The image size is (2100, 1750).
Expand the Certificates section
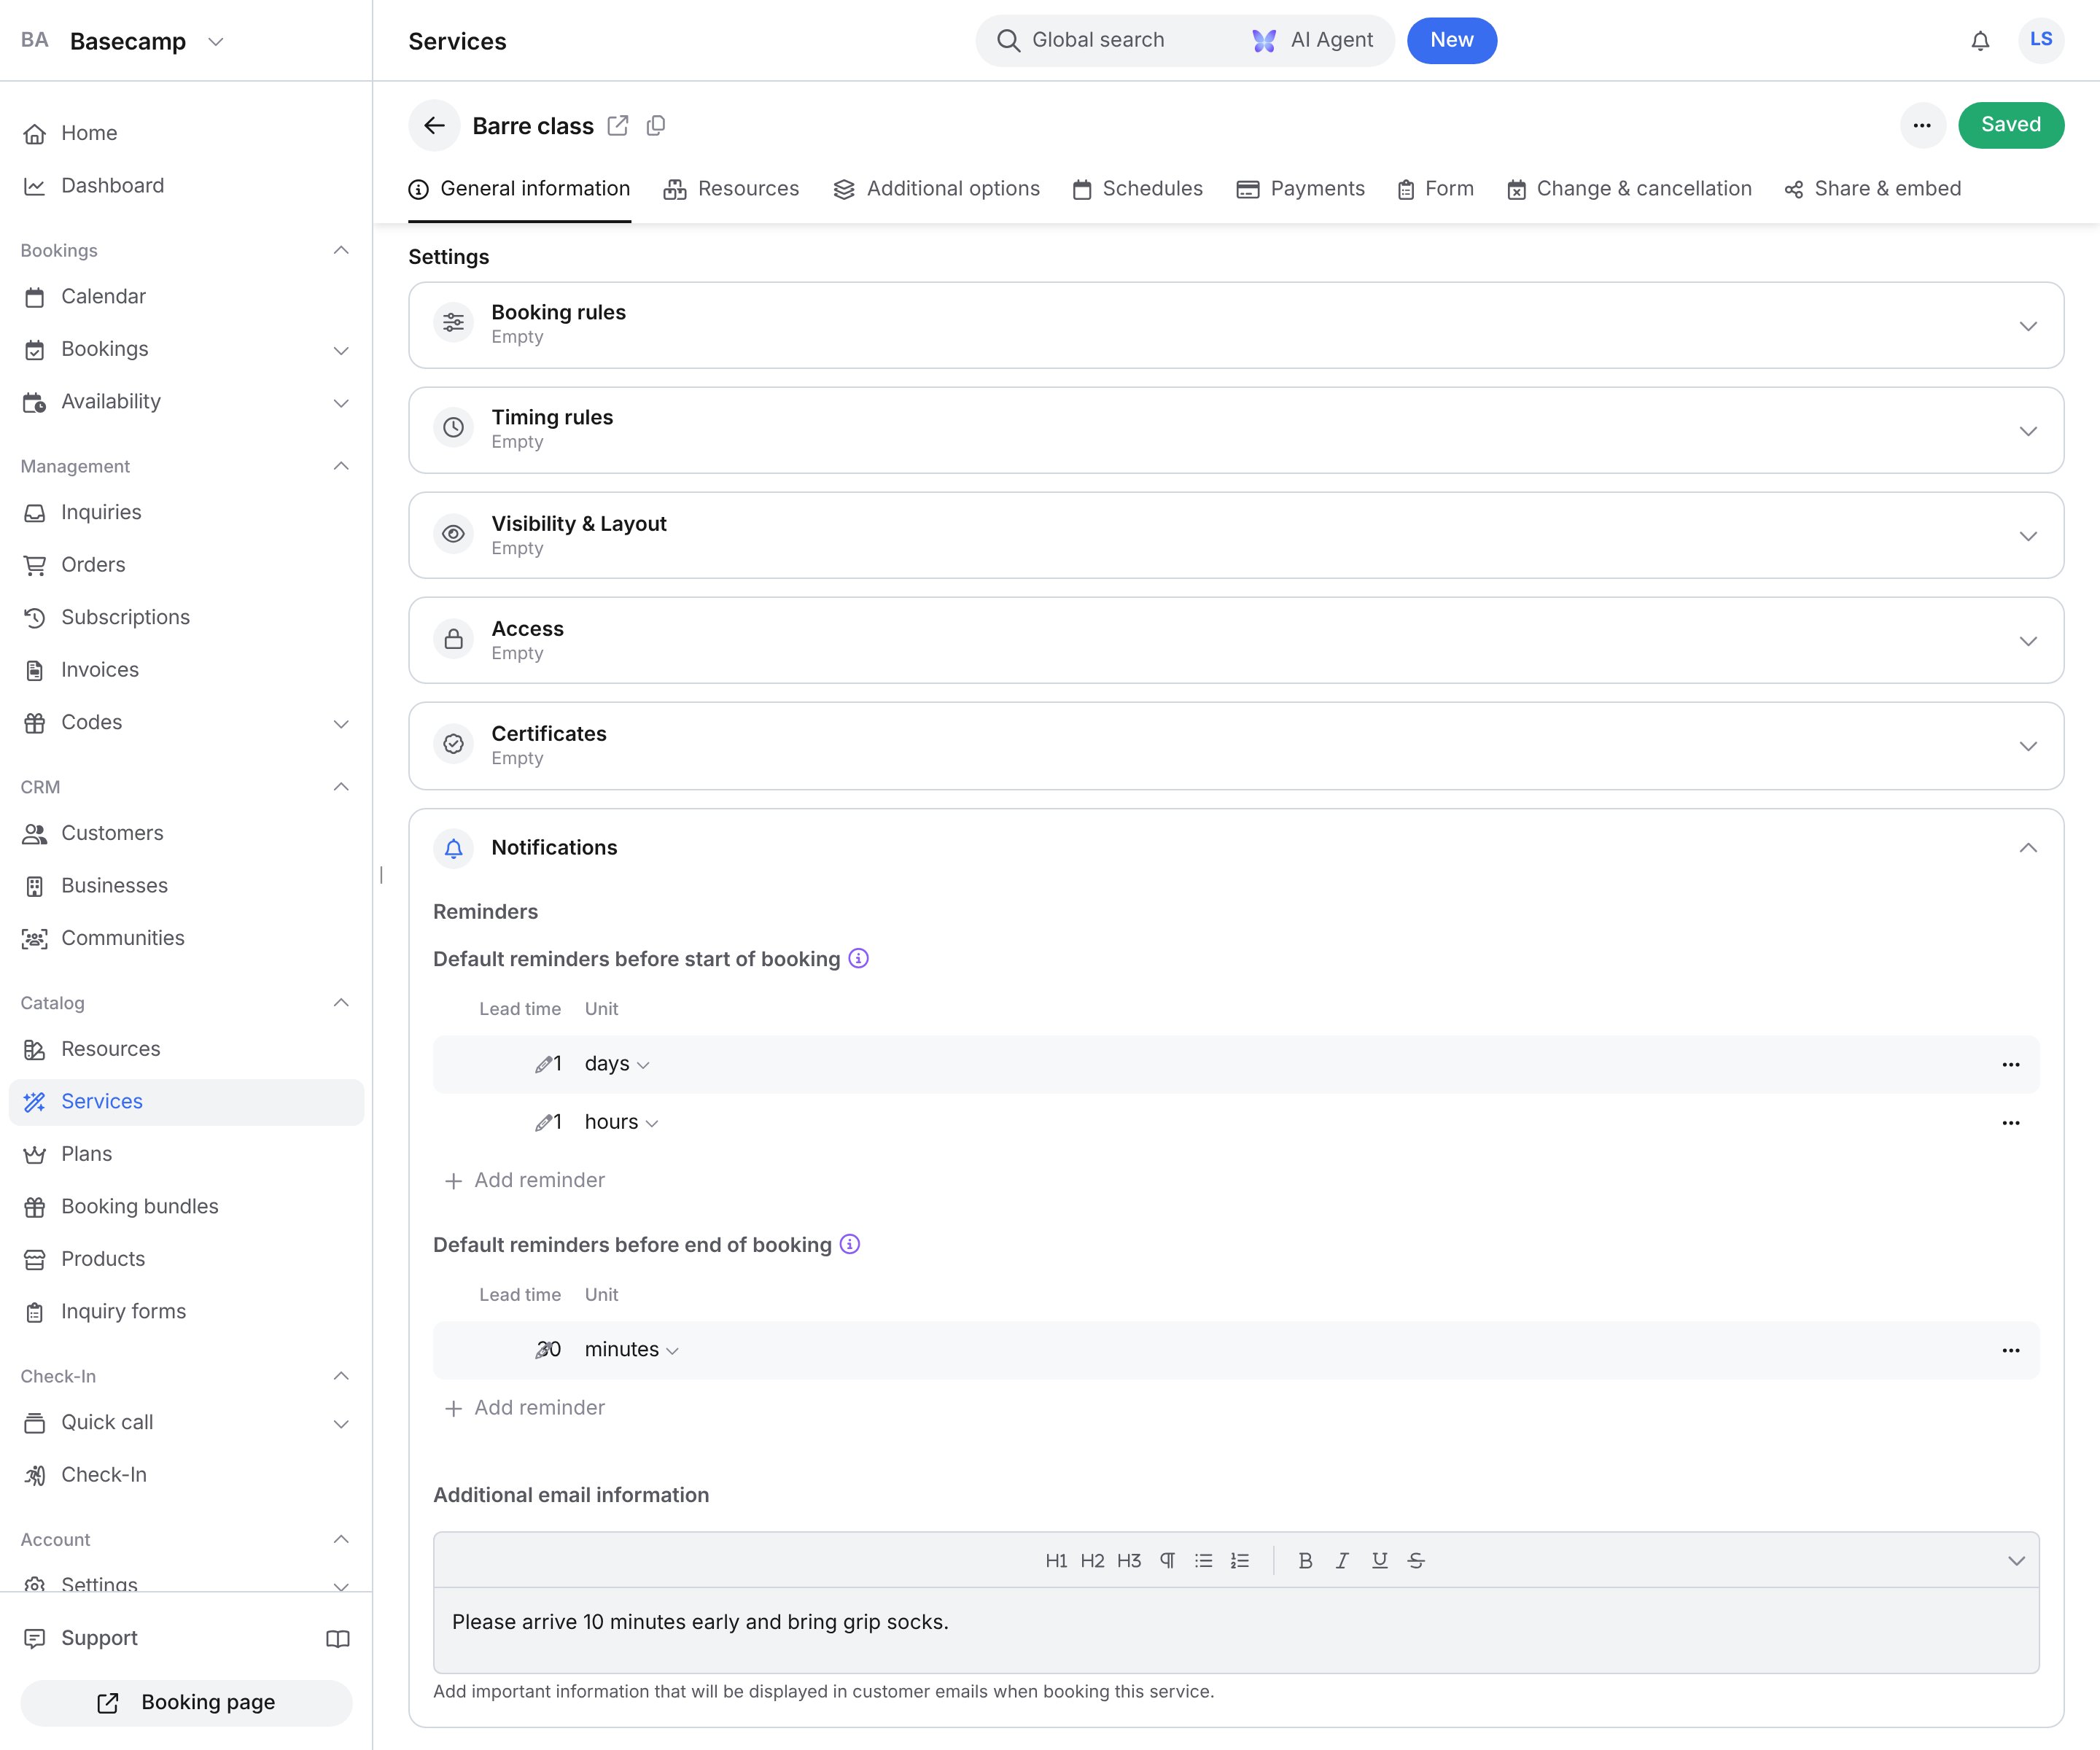click(x=1236, y=745)
